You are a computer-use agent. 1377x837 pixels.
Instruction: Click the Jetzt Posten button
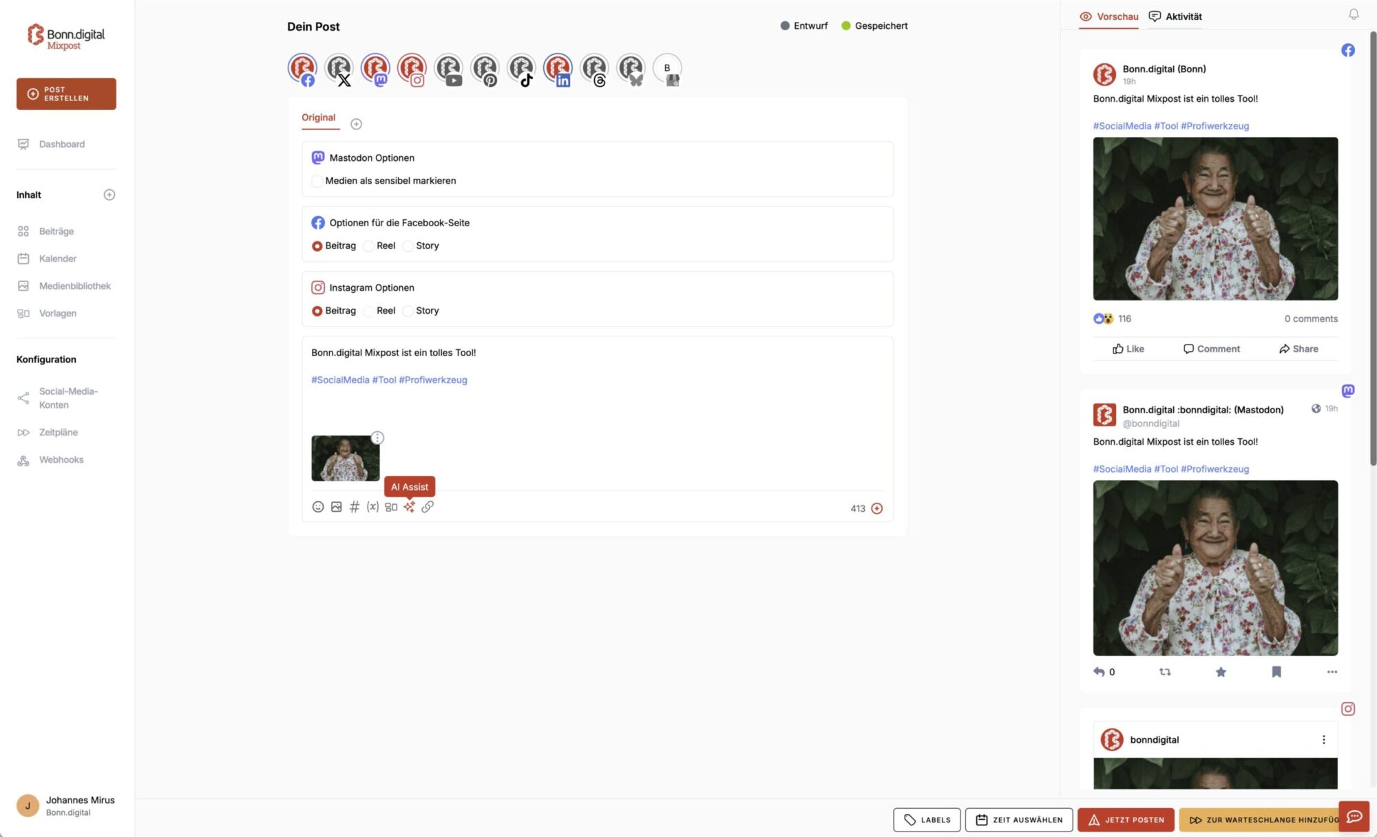point(1125,820)
